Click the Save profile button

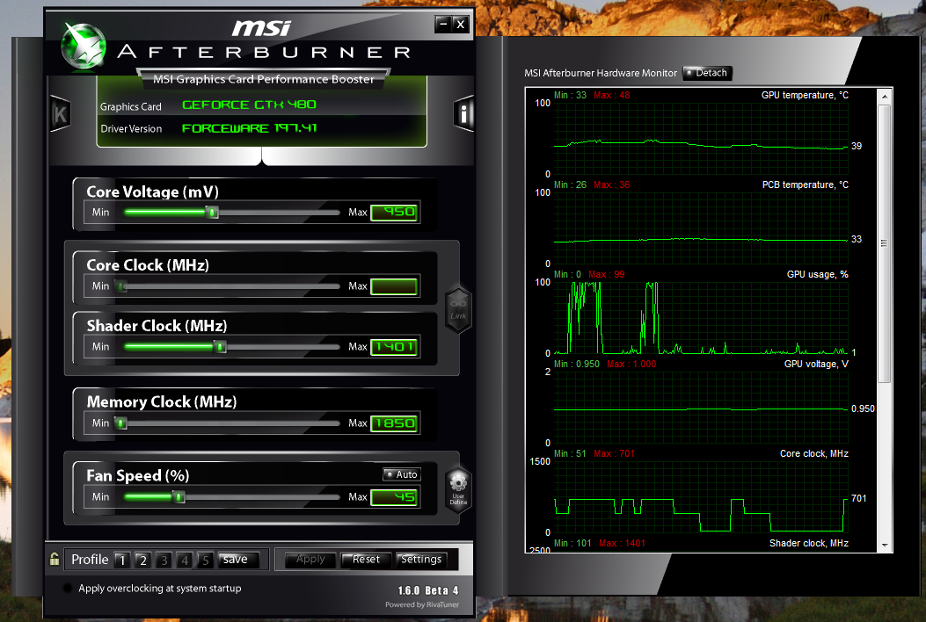237,560
